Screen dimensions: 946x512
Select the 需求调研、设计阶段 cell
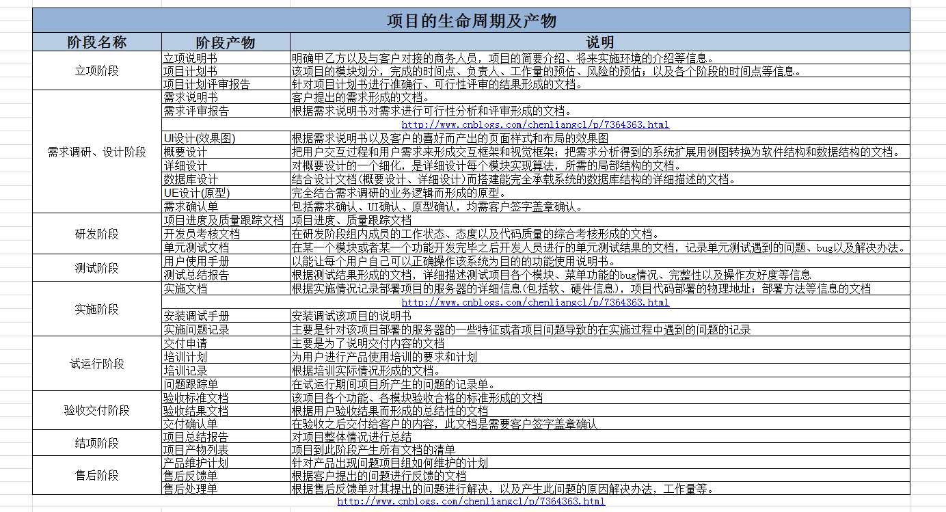97,152
